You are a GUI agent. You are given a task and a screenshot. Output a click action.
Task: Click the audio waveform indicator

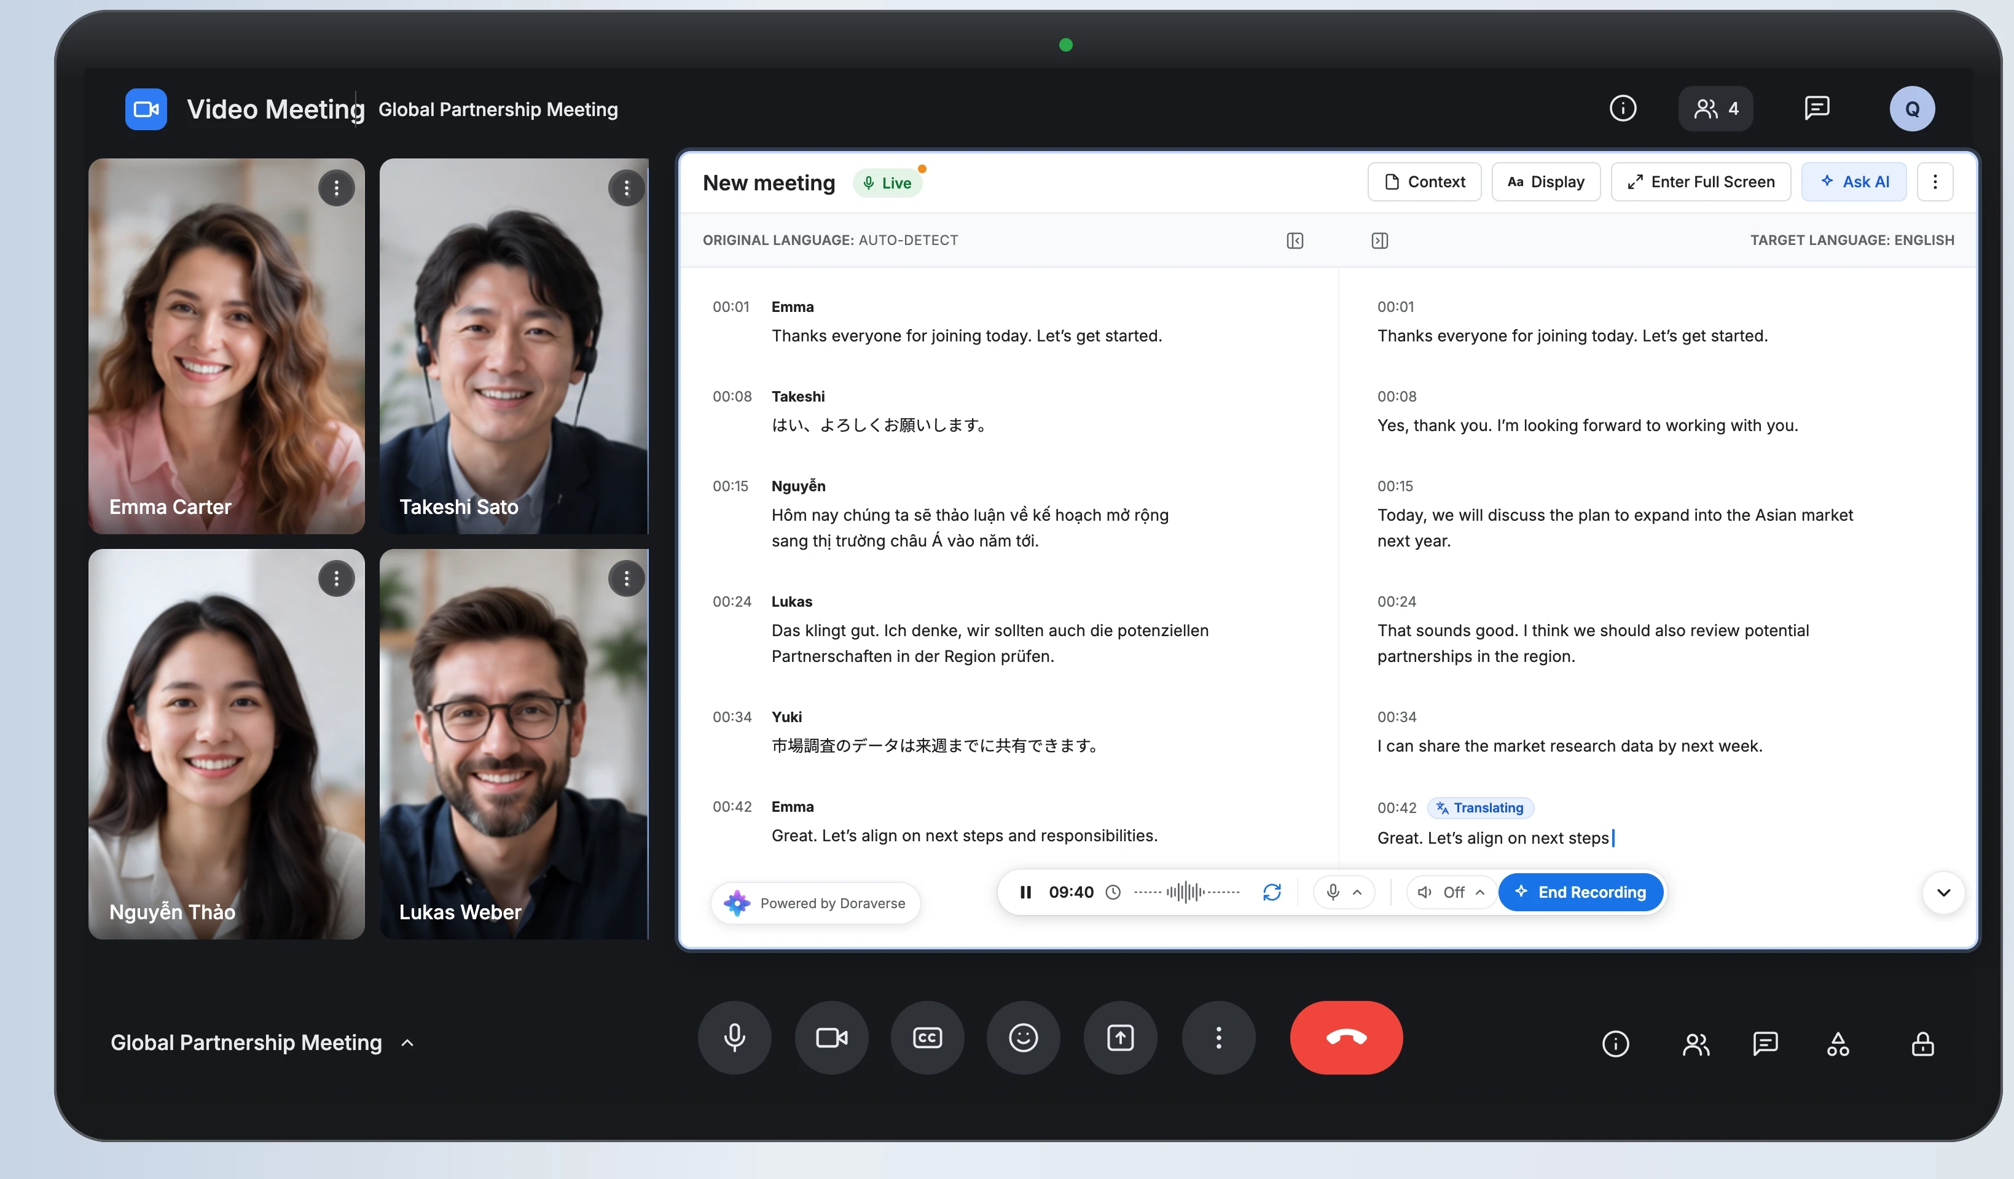point(1187,892)
